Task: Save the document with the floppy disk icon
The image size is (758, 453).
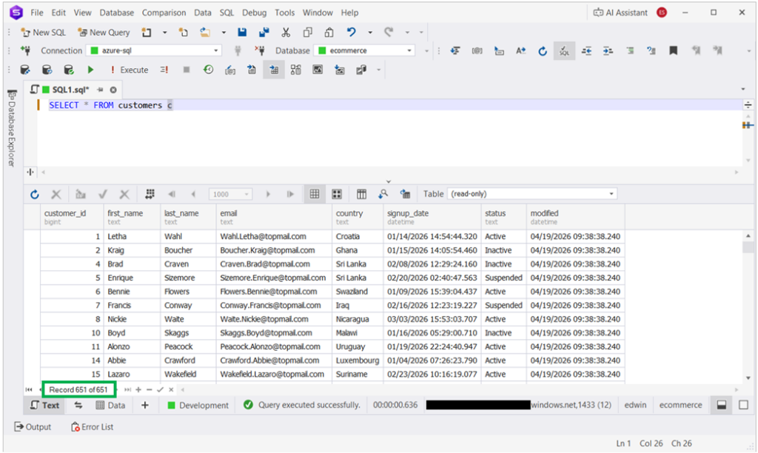Action: click(242, 33)
